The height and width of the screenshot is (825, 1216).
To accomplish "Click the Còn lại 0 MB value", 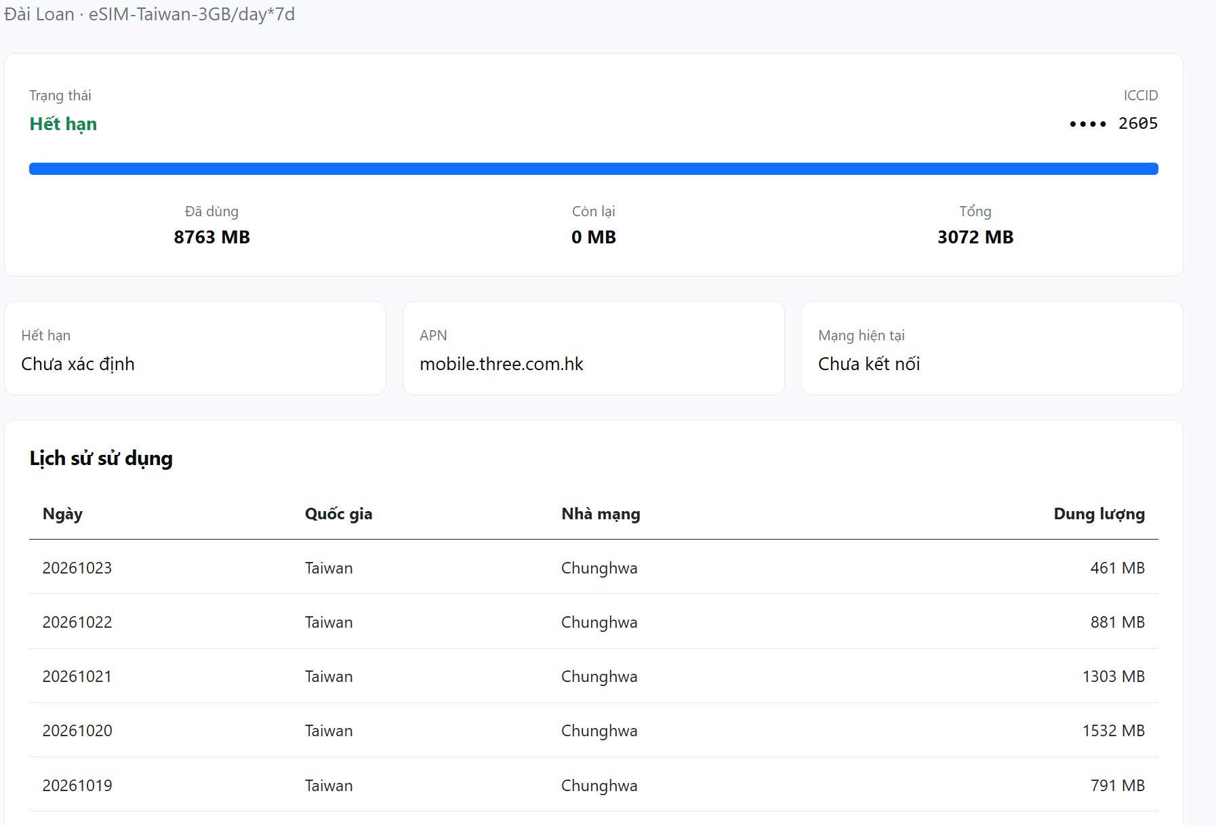I will [x=593, y=237].
